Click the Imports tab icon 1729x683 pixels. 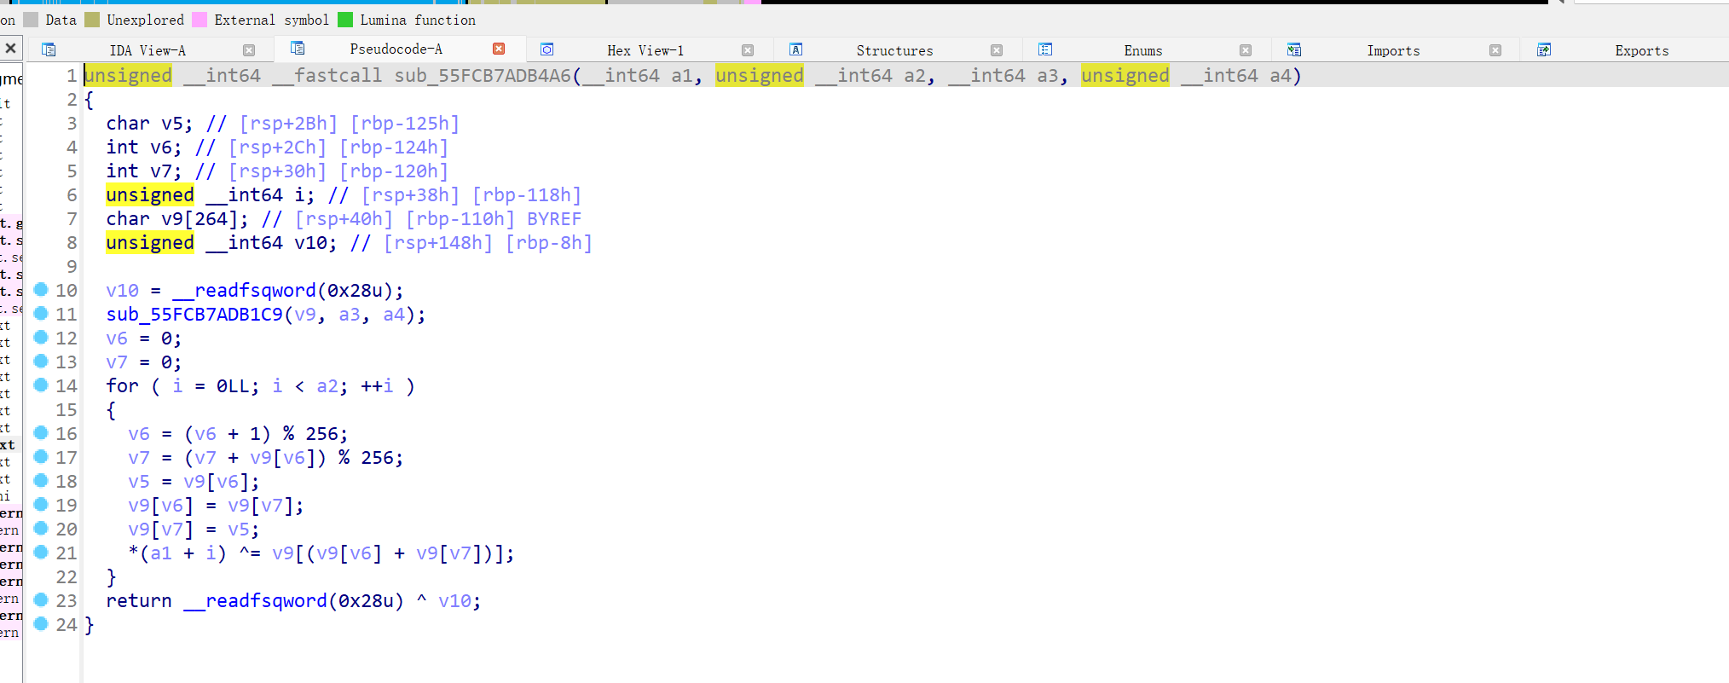click(x=1294, y=49)
